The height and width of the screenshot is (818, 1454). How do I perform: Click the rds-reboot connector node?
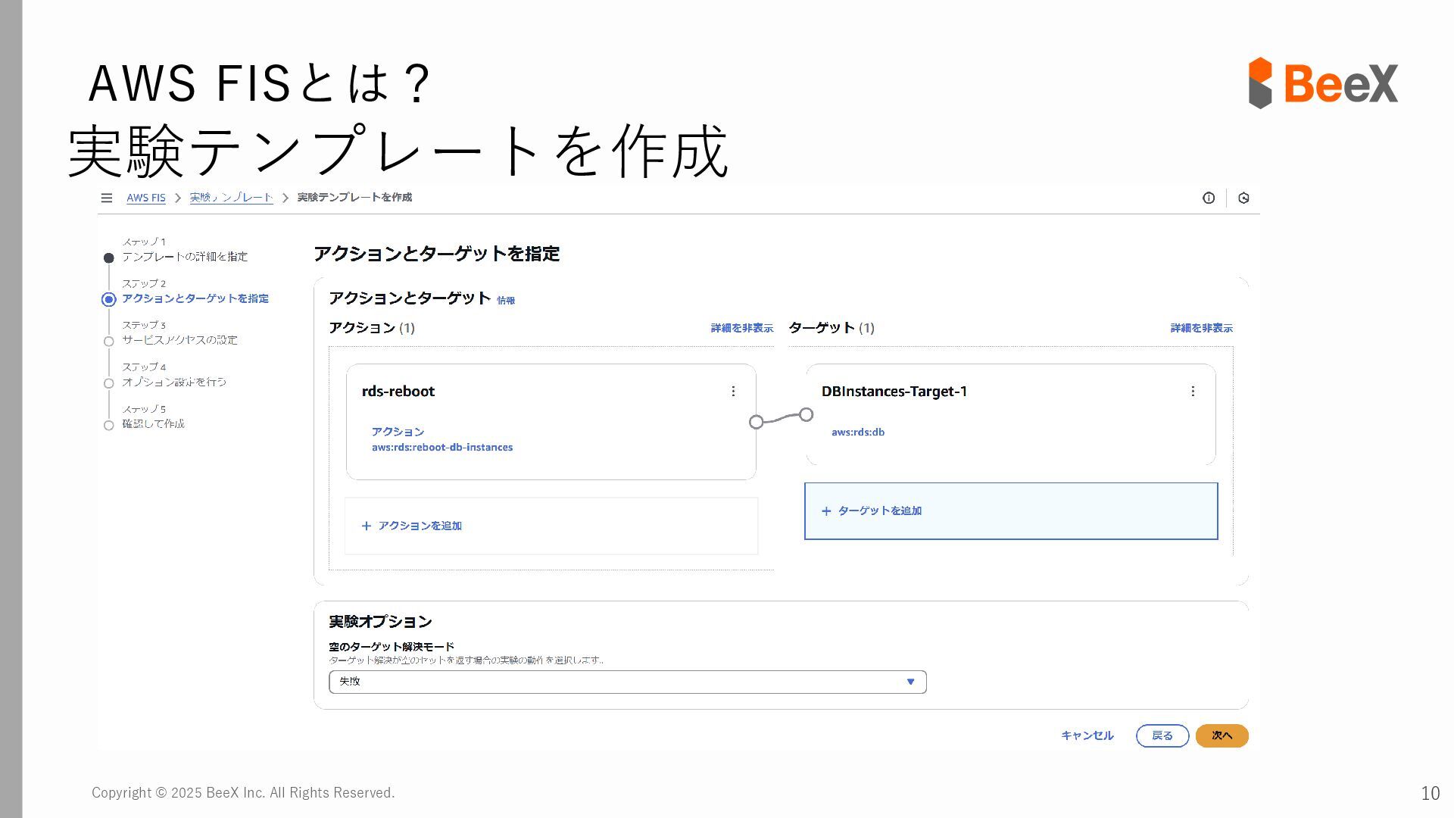pos(756,422)
